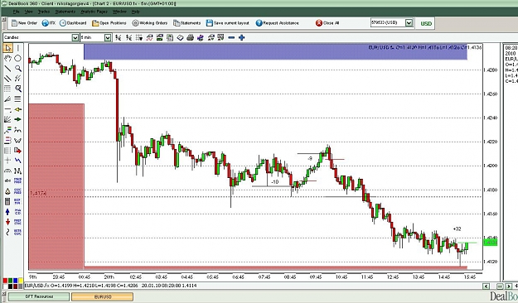This screenshot has width=518, height=303.
Task: Select the red arrow export tool
Action: (x=18, y=151)
